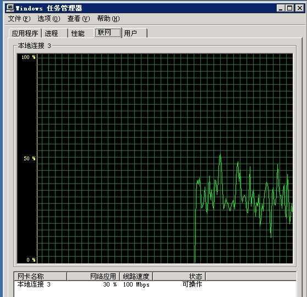
Task: Sort by 网卡名称 column header
Action: click(x=40, y=277)
